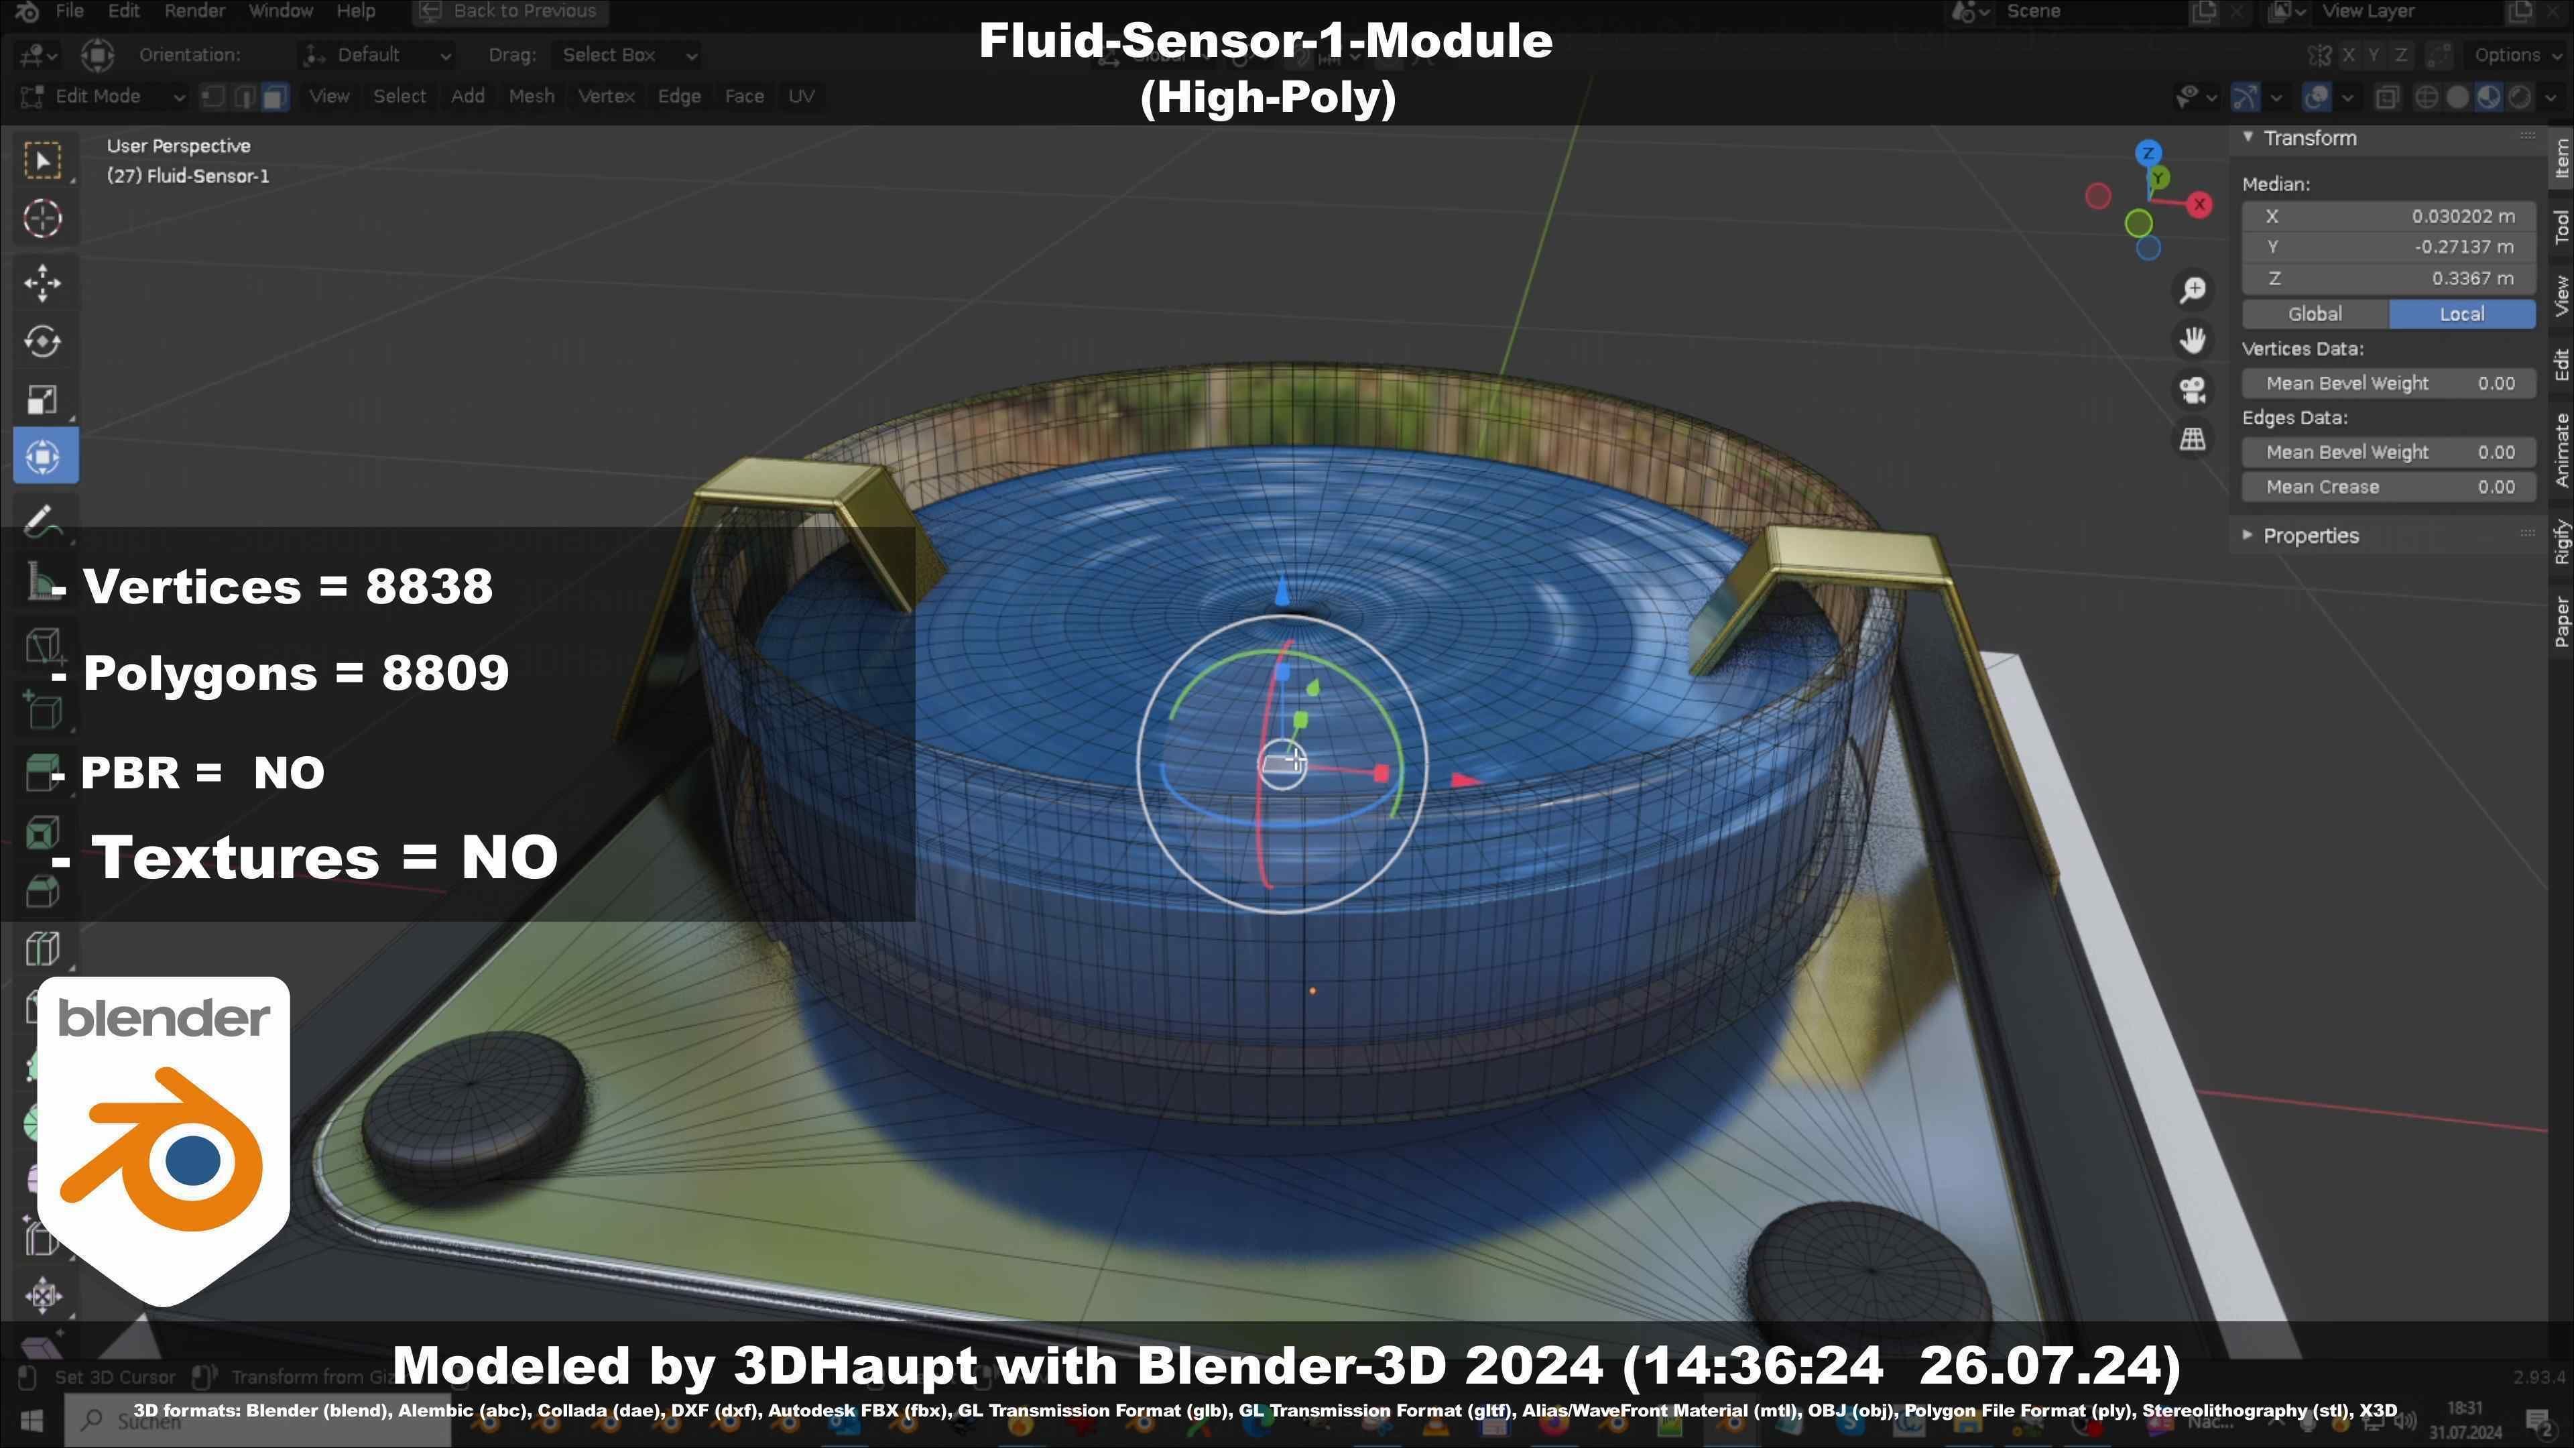Open the gizmo settings dropdown arrow
Image resolution: width=2574 pixels, height=1448 pixels.
click(x=2276, y=97)
